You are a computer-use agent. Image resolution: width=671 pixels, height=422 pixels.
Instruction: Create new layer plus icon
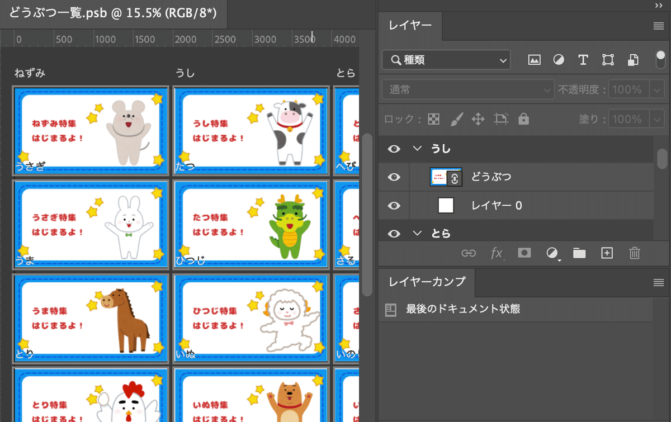pyautogui.click(x=607, y=253)
